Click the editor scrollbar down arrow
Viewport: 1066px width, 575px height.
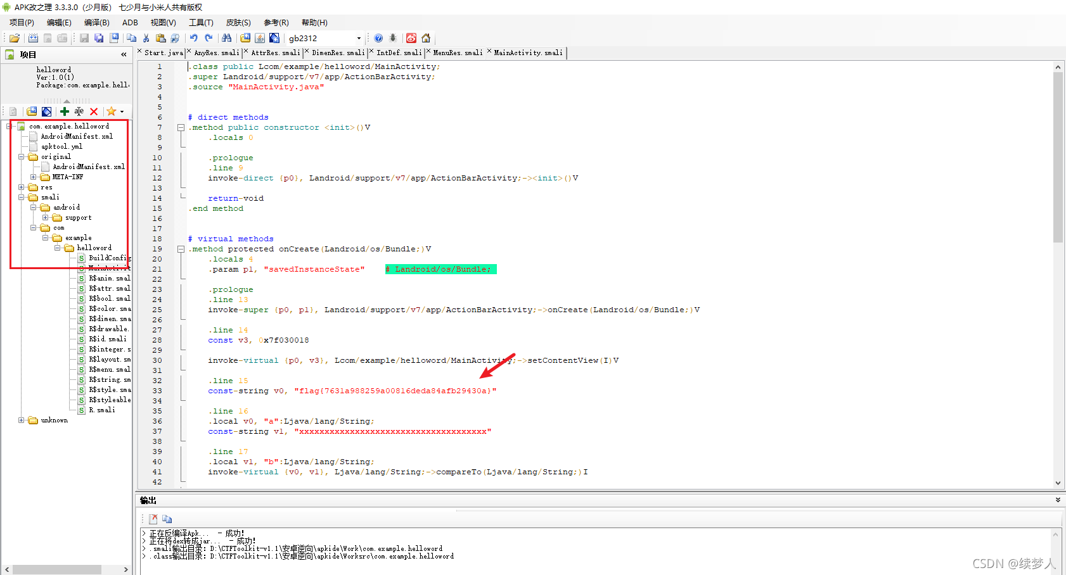pos(1058,483)
